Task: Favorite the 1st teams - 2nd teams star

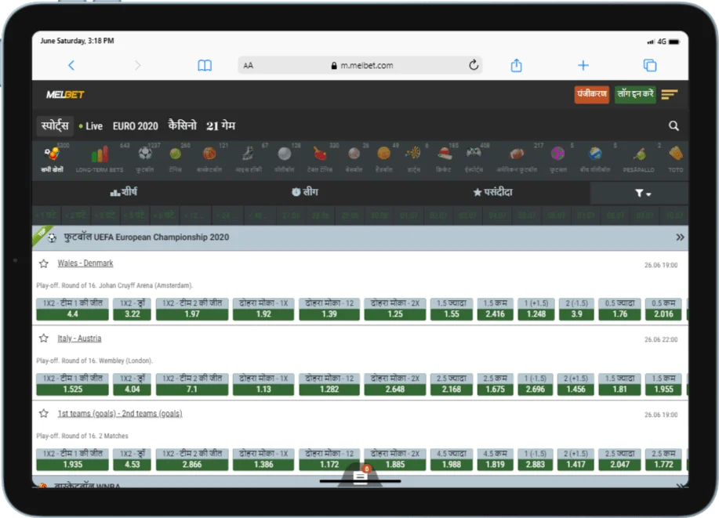Action: (44, 414)
